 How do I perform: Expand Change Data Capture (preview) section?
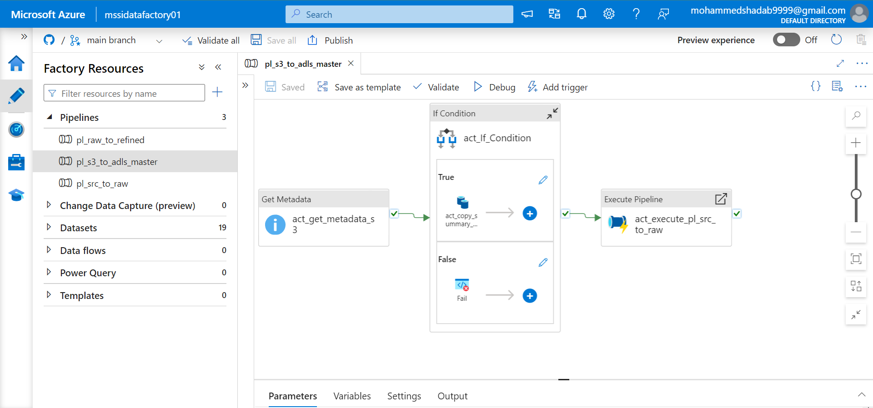pyautogui.click(x=49, y=205)
